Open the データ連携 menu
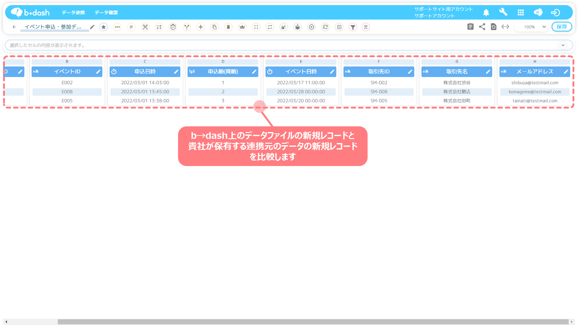 73,13
